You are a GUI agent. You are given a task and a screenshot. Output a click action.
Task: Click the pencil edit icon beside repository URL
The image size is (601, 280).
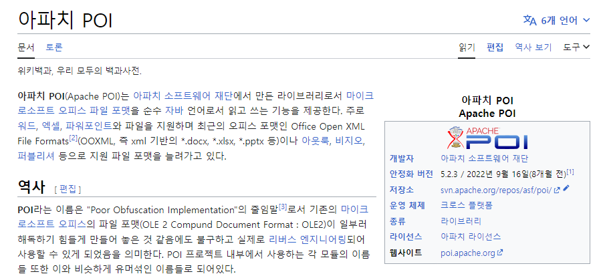pyautogui.click(x=567, y=188)
